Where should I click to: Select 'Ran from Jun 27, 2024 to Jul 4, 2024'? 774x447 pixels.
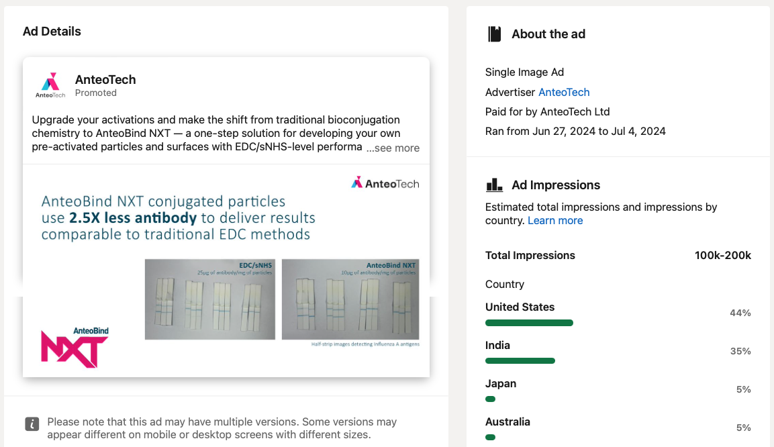575,132
